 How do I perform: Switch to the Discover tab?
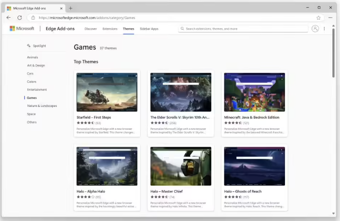tap(90, 29)
